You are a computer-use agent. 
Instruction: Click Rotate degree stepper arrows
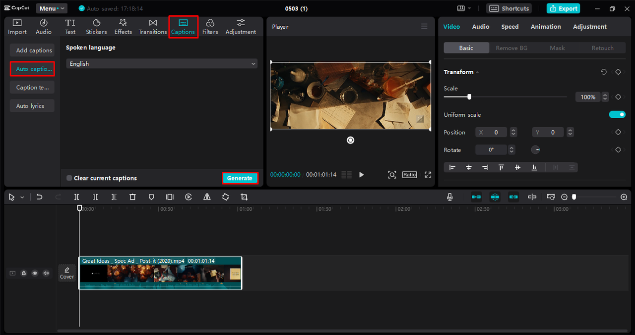511,150
